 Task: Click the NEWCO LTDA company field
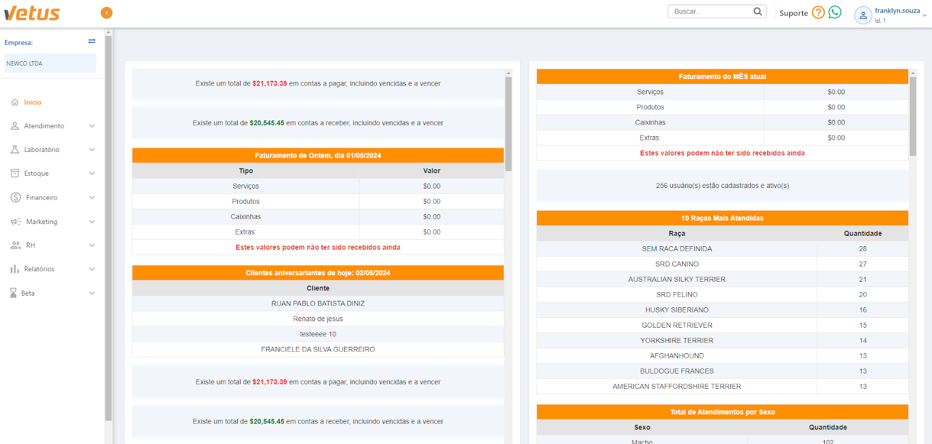pos(50,63)
